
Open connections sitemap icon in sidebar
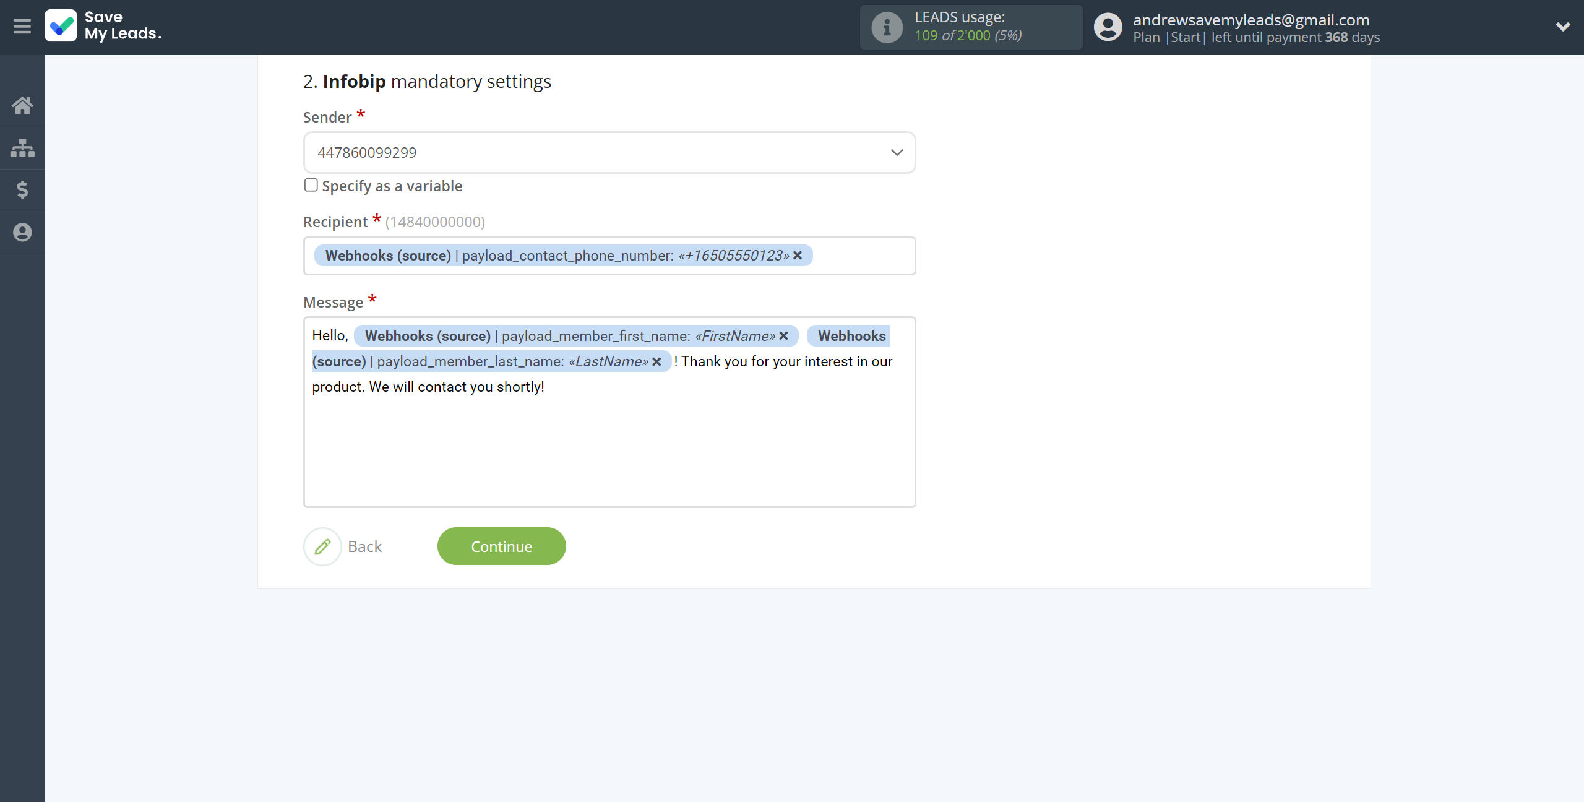point(22,148)
